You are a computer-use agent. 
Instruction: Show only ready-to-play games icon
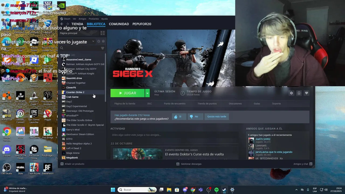pos(103,41)
